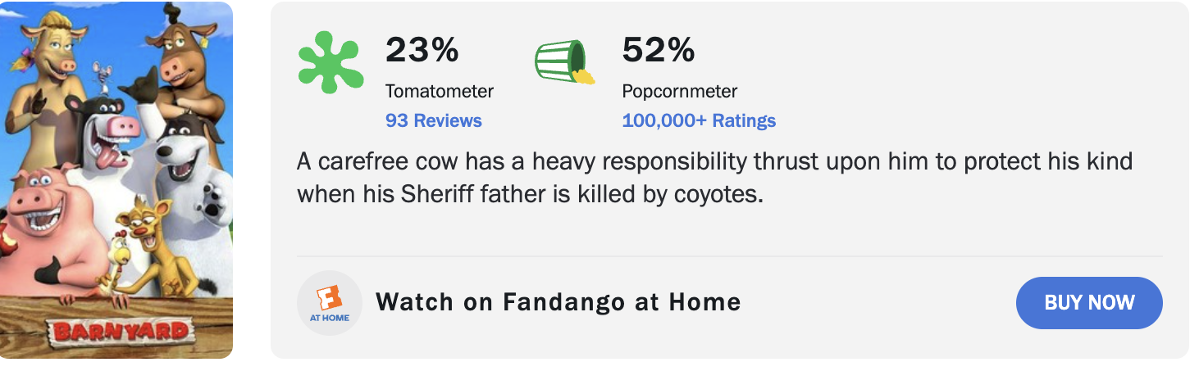1199x380 pixels.
Task: Click the BUY NOW button
Action: pyautogui.click(x=1089, y=302)
